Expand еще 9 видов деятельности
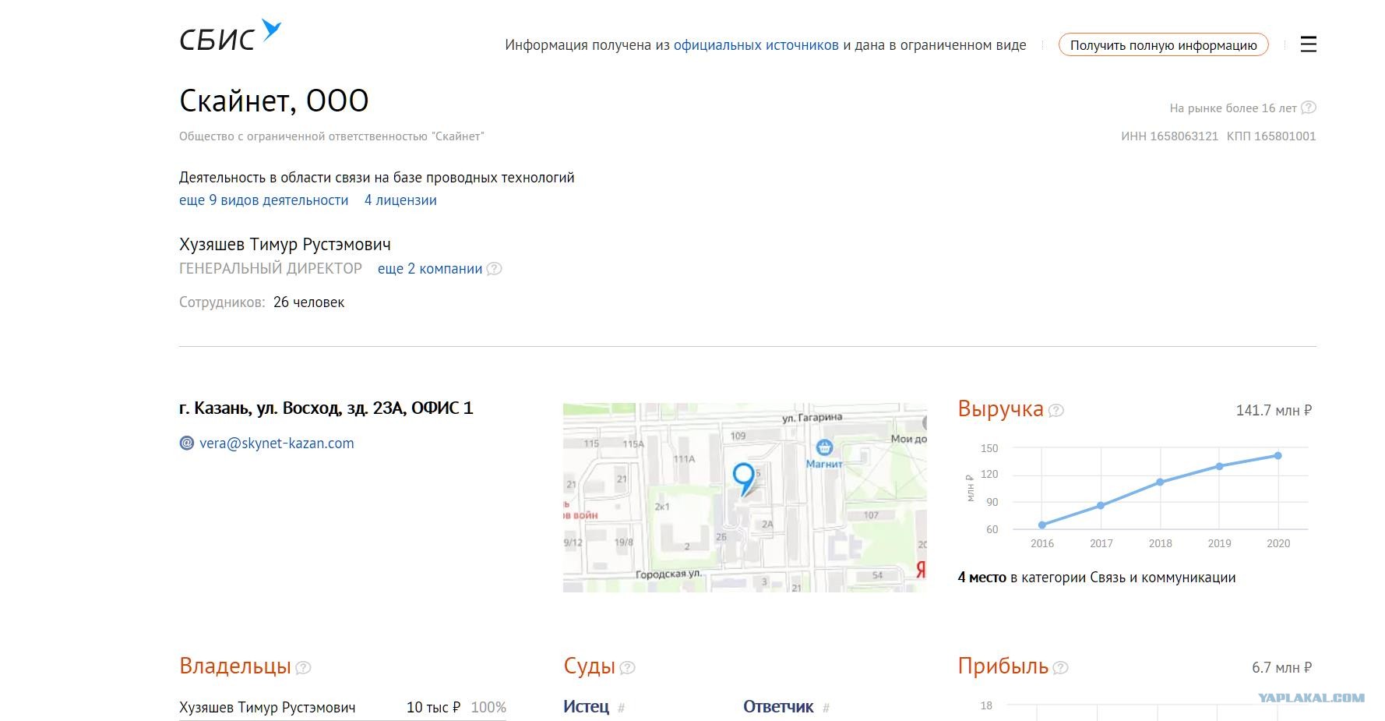The image size is (1385, 721). click(263, 200)
